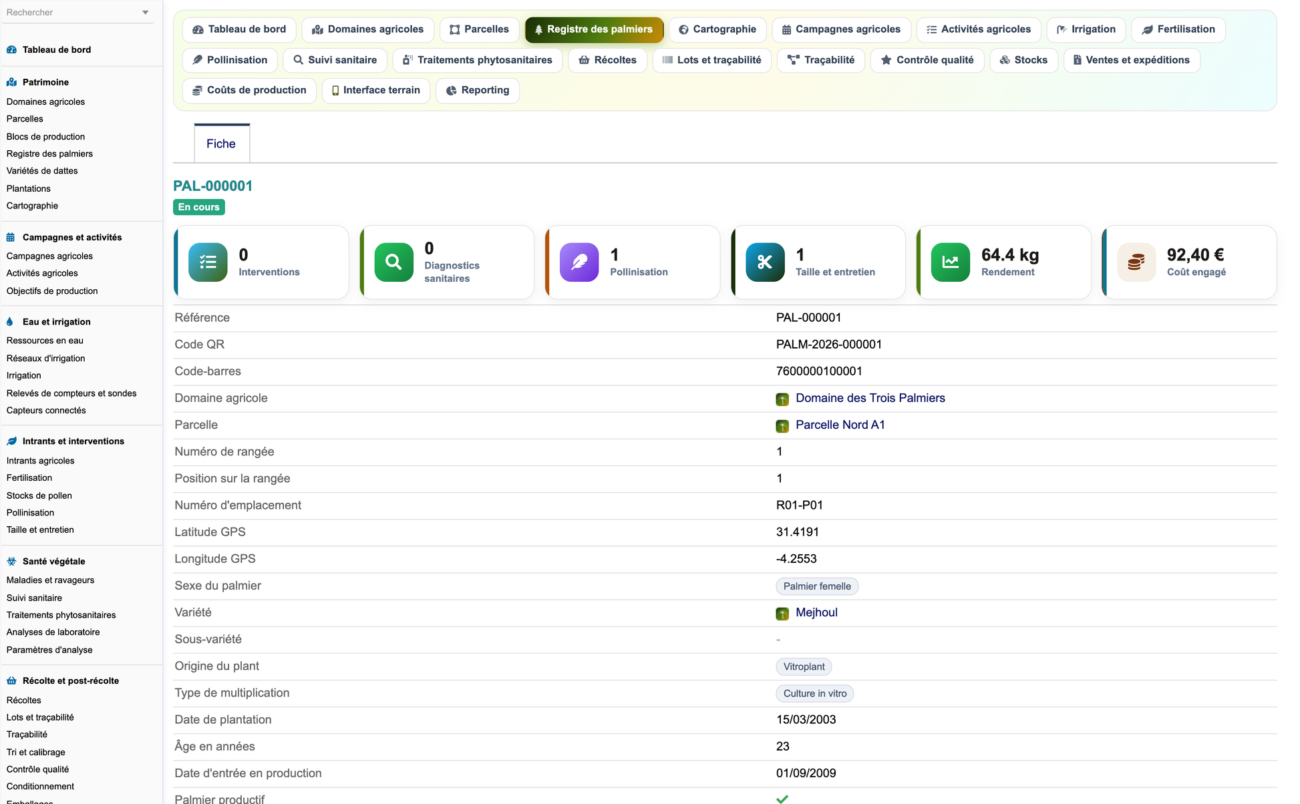The image size is (1300, 804).
Task: Open Ressources en eau in the sidebar
Action: click(x=45, y=341)
